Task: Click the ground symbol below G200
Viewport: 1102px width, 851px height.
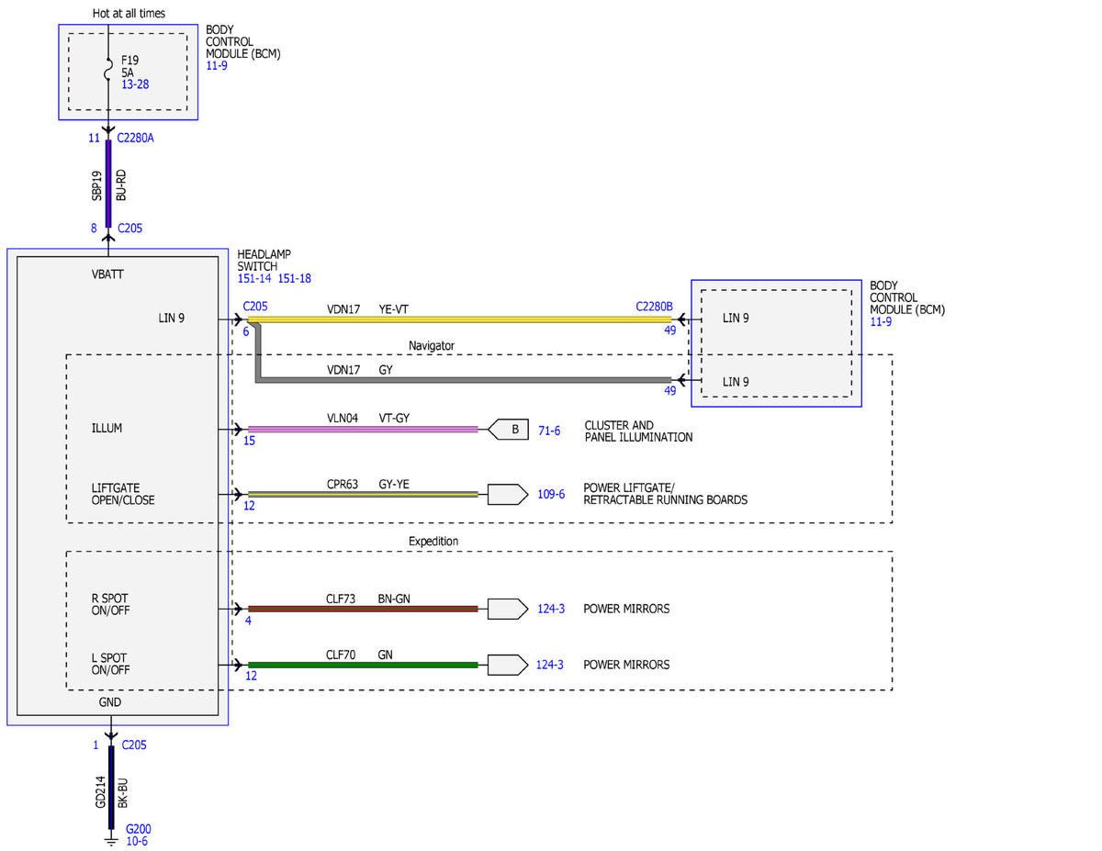Action: click(110, 839)
